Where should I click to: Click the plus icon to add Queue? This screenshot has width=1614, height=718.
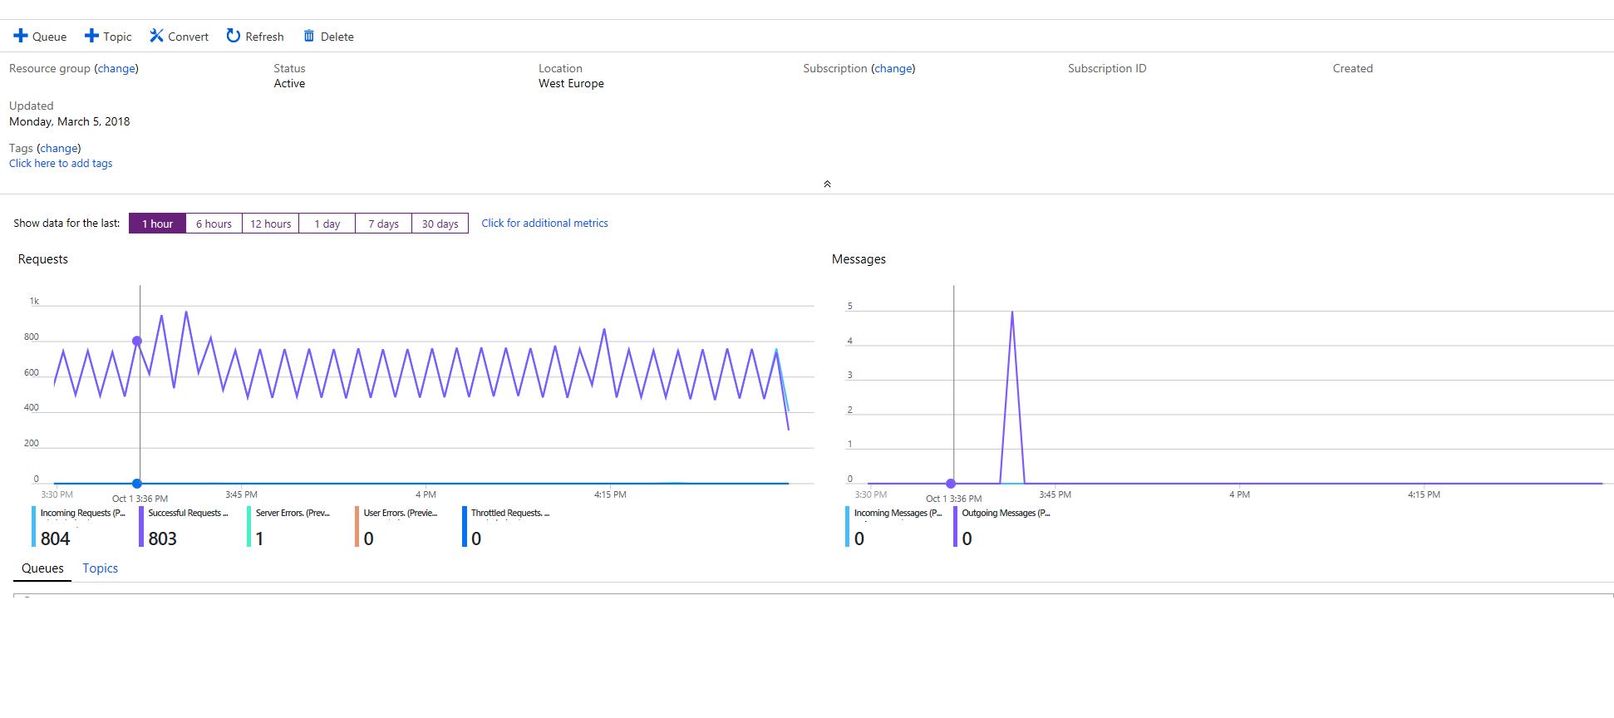[21, 36]
